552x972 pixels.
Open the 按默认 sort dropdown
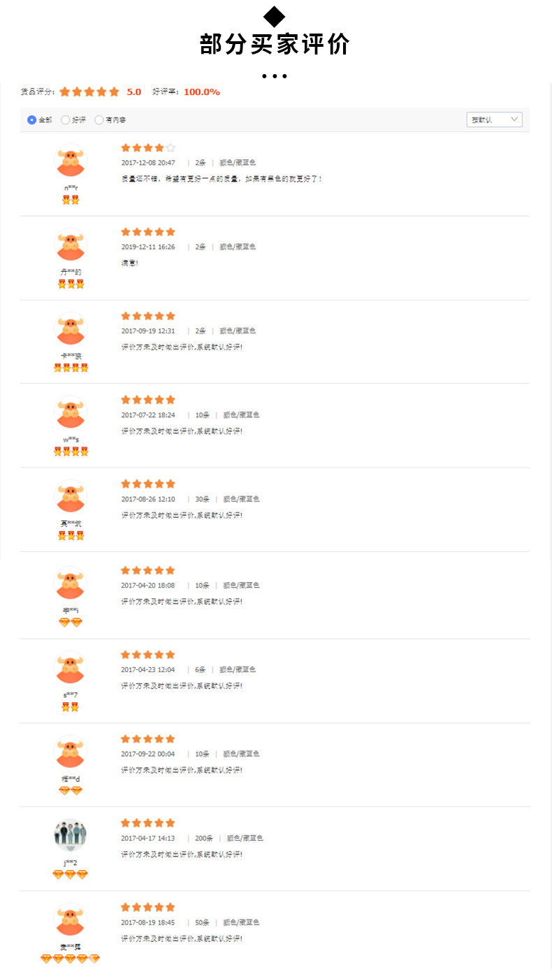pos(494,120)
